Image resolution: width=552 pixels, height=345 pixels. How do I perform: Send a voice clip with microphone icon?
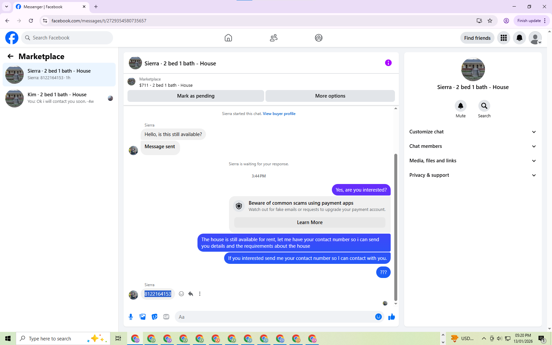pyautogui.click(x=131, y=317)
